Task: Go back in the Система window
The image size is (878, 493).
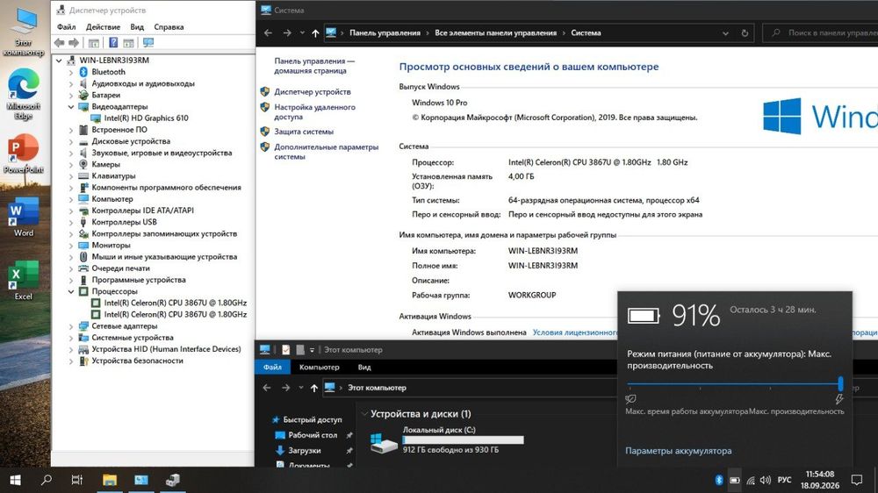Action: tap(268, 33)
